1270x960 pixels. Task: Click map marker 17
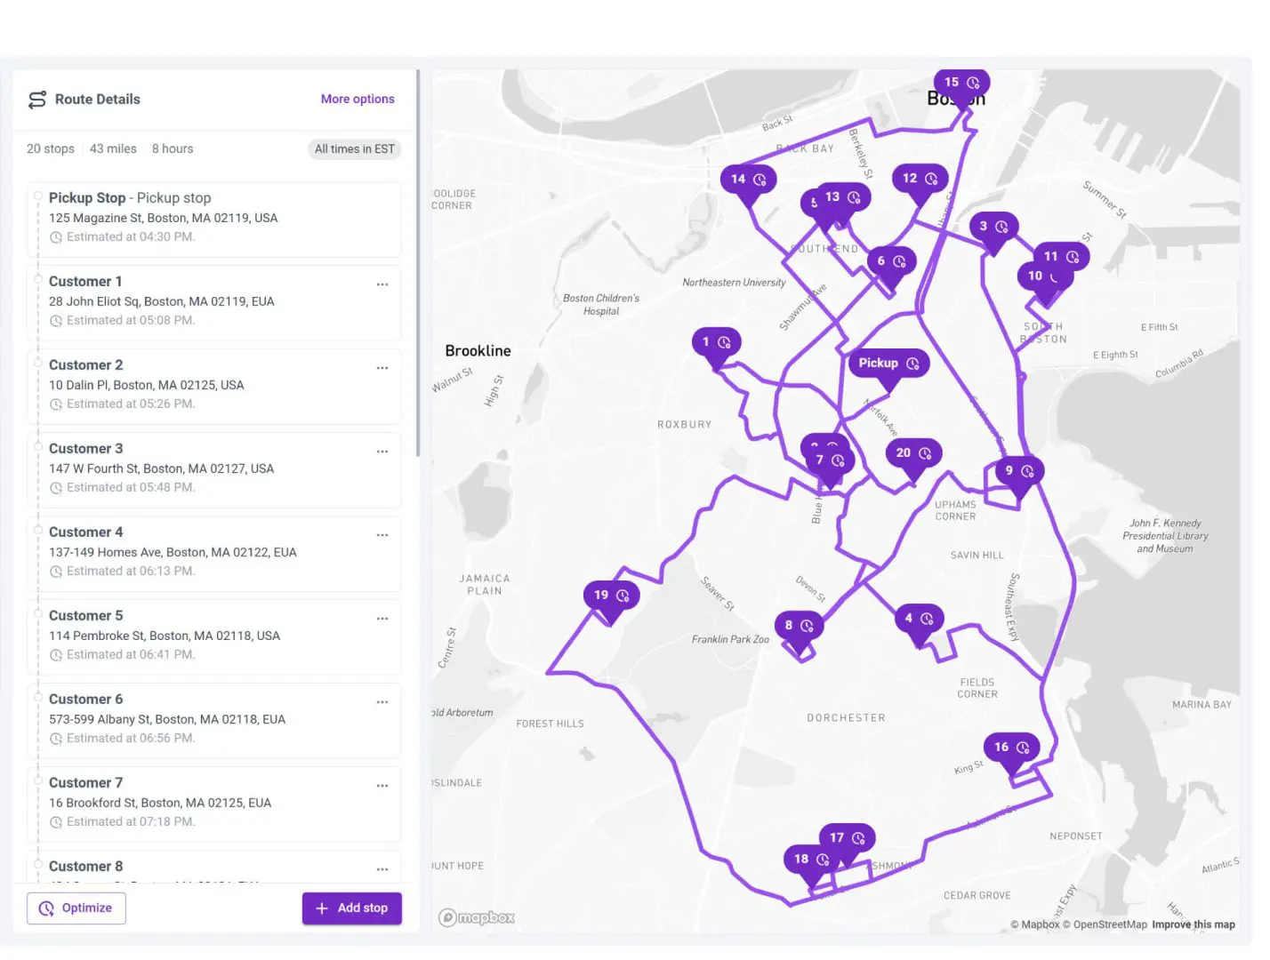(847, 838)
